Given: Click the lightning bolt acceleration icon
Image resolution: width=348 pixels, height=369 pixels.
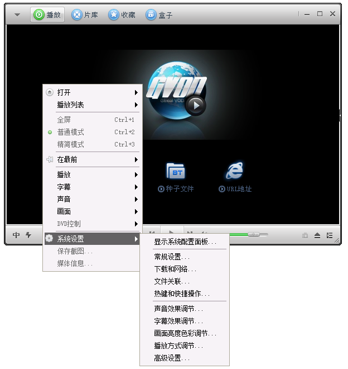Looking at the screenshot, I should point(28,235).
